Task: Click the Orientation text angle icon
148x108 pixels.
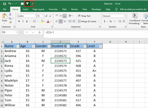Action: point(70,16)
